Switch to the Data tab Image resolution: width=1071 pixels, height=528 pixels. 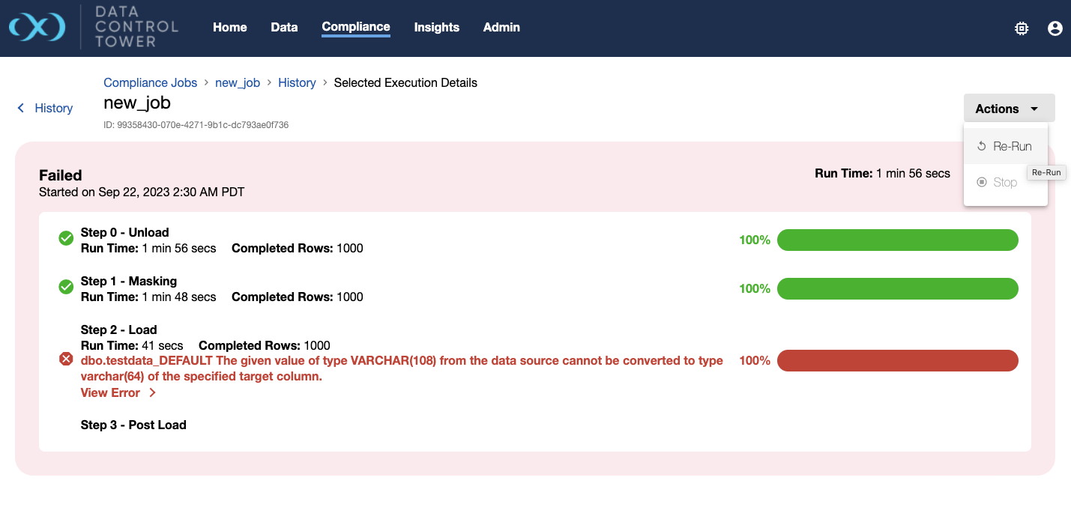pos(284,27)
